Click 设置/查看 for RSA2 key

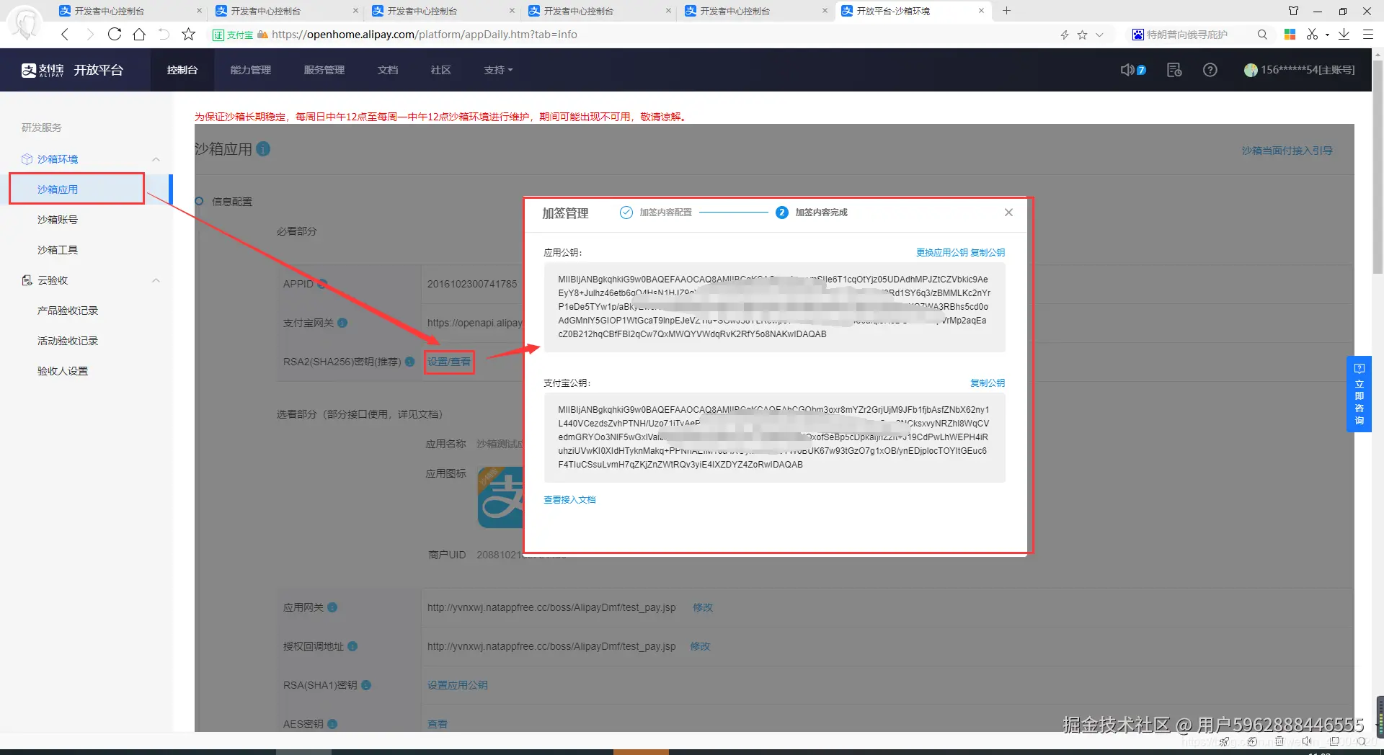click(448, 362)
